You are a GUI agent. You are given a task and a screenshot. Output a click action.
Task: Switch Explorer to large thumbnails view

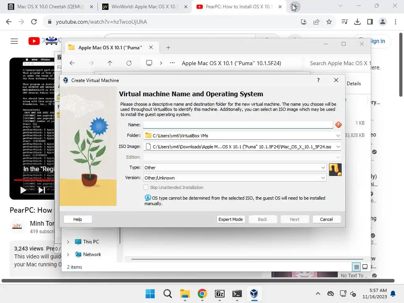[x=365, y=267]
